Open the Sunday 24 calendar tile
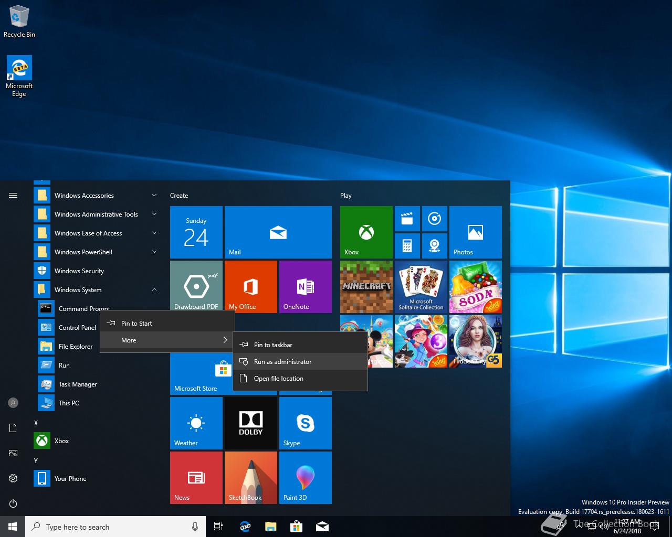This screenshot has height=537, width=672. (196, 232)
